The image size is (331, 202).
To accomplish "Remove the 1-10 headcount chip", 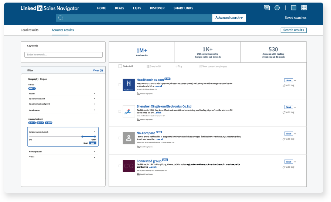I will coord(34,123).
